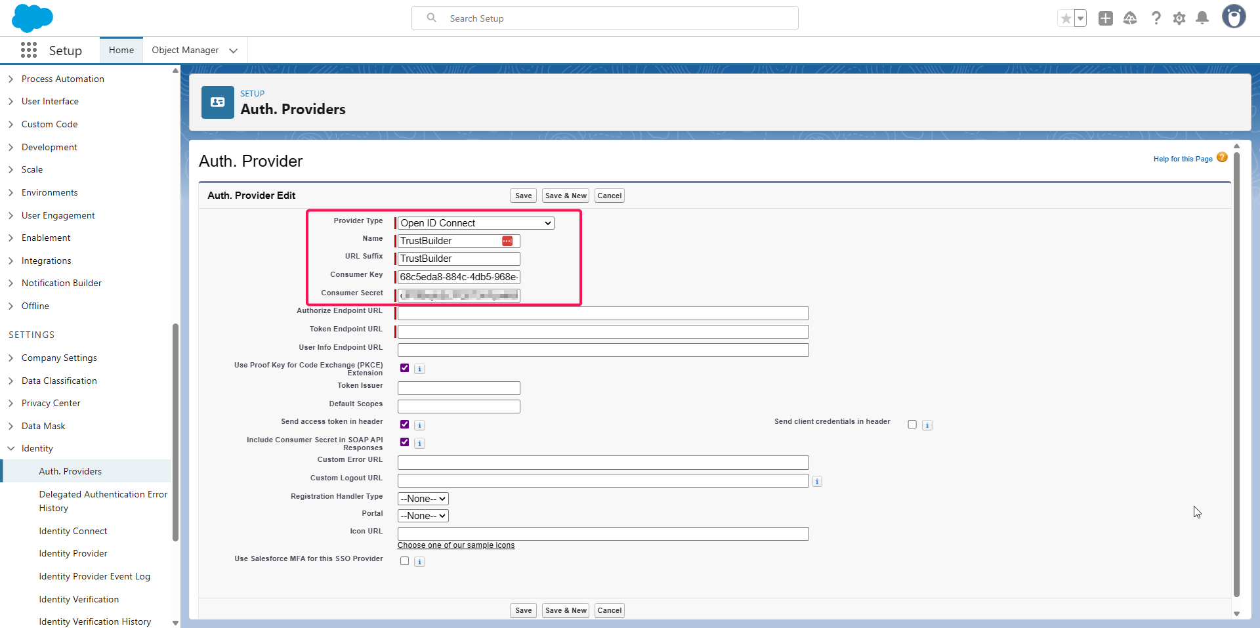This screenshot has width=1260, height=628.
Task: Open the Trailhead guidance icon
Action: tap(1130, 18)
